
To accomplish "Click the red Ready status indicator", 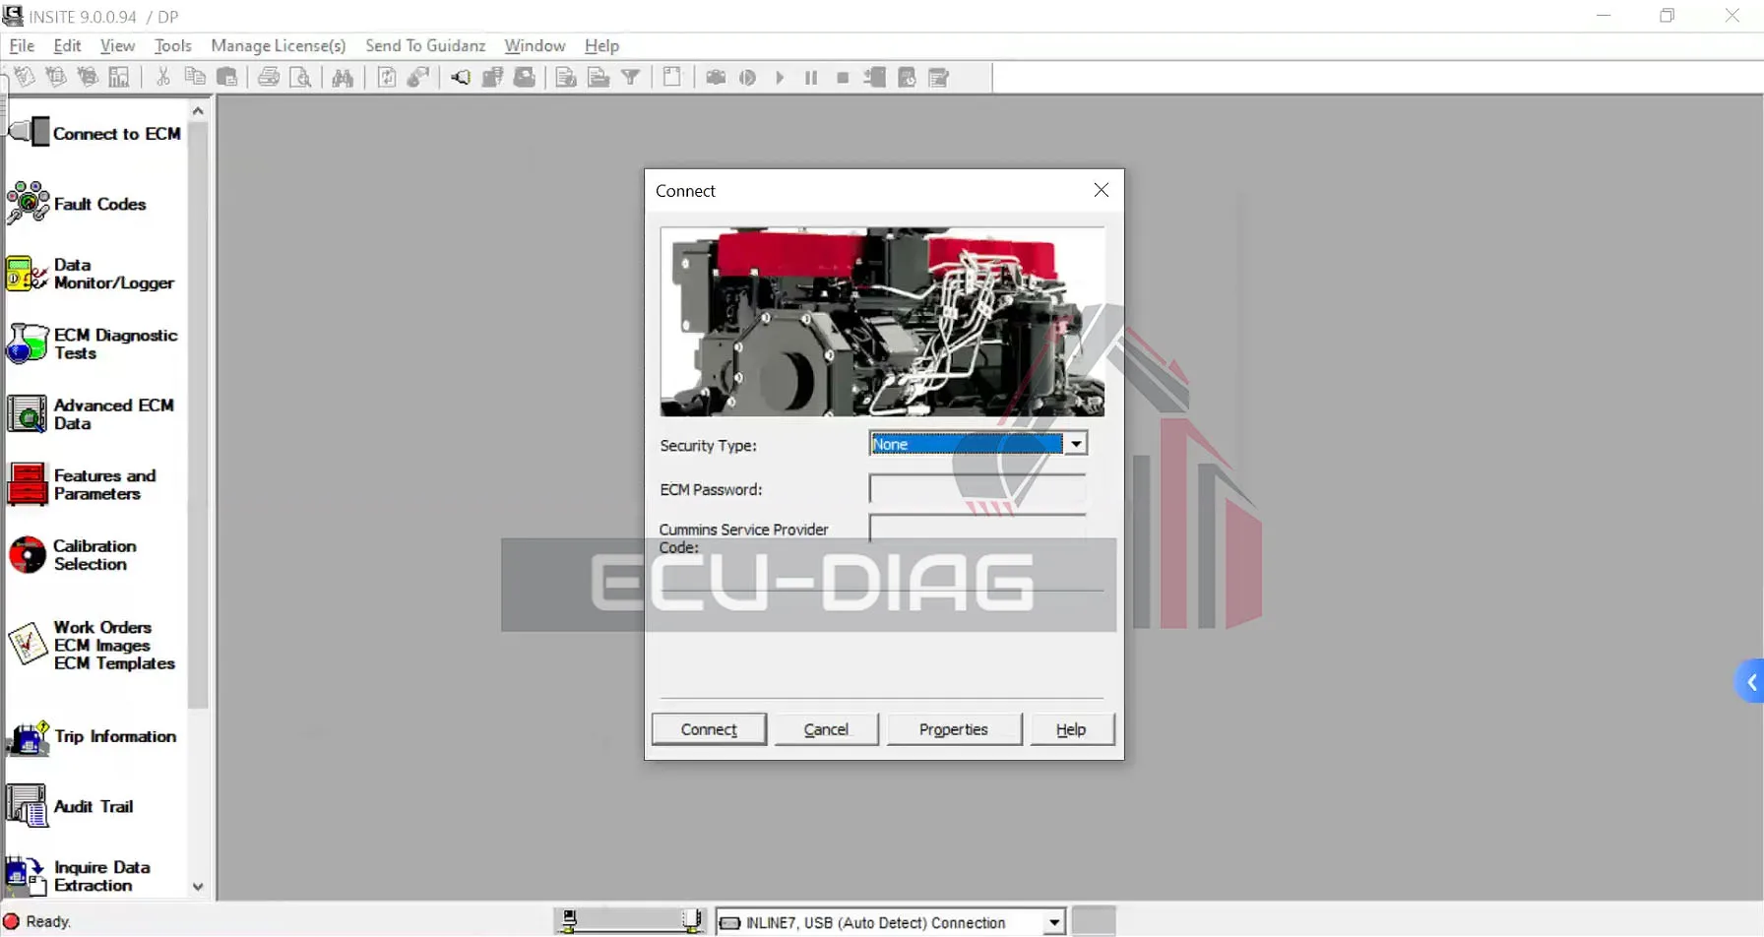I will 12,921.
